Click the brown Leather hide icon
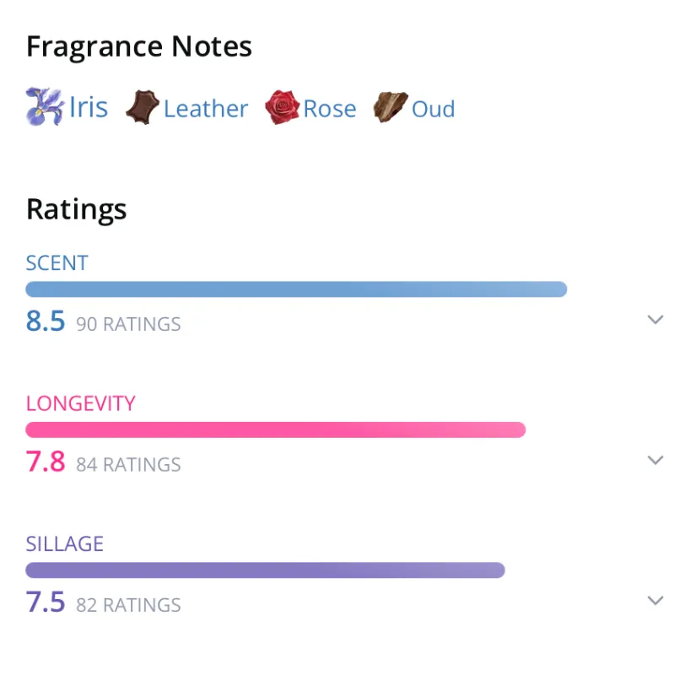This screenshot has height=675, width=675. point(142,108)
